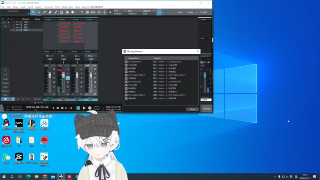Open File Explorer from the taskbar
Image resolution: width=320 pixels, height=180 pixels.
point(36,177)
